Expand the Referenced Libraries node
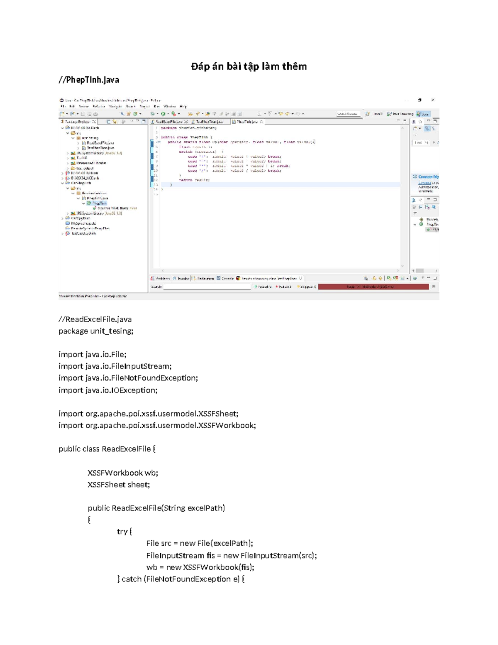 (x=68, y=163)
